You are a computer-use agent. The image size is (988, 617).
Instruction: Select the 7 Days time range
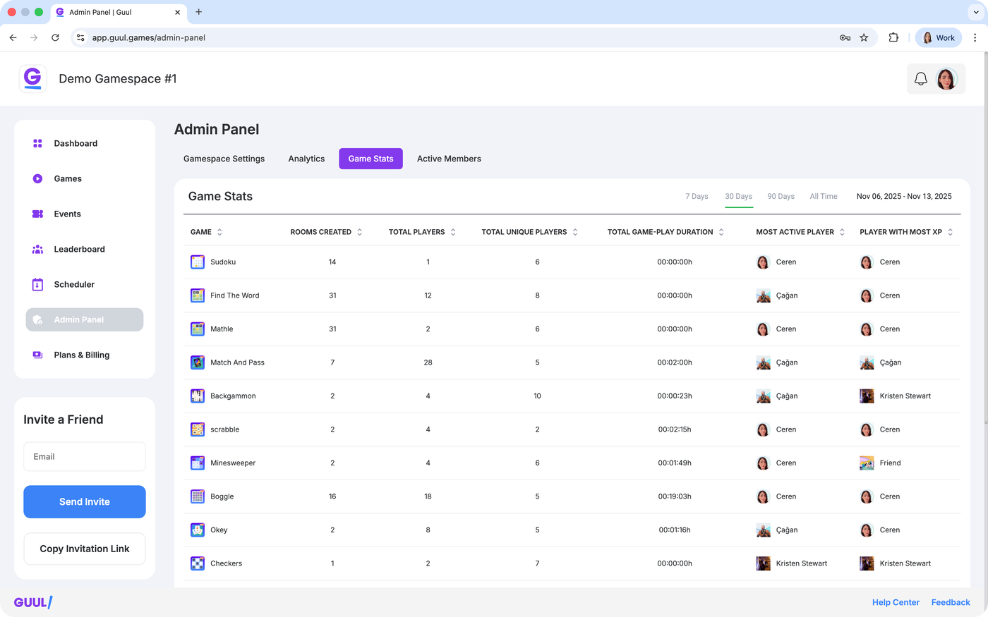[697, 196]
